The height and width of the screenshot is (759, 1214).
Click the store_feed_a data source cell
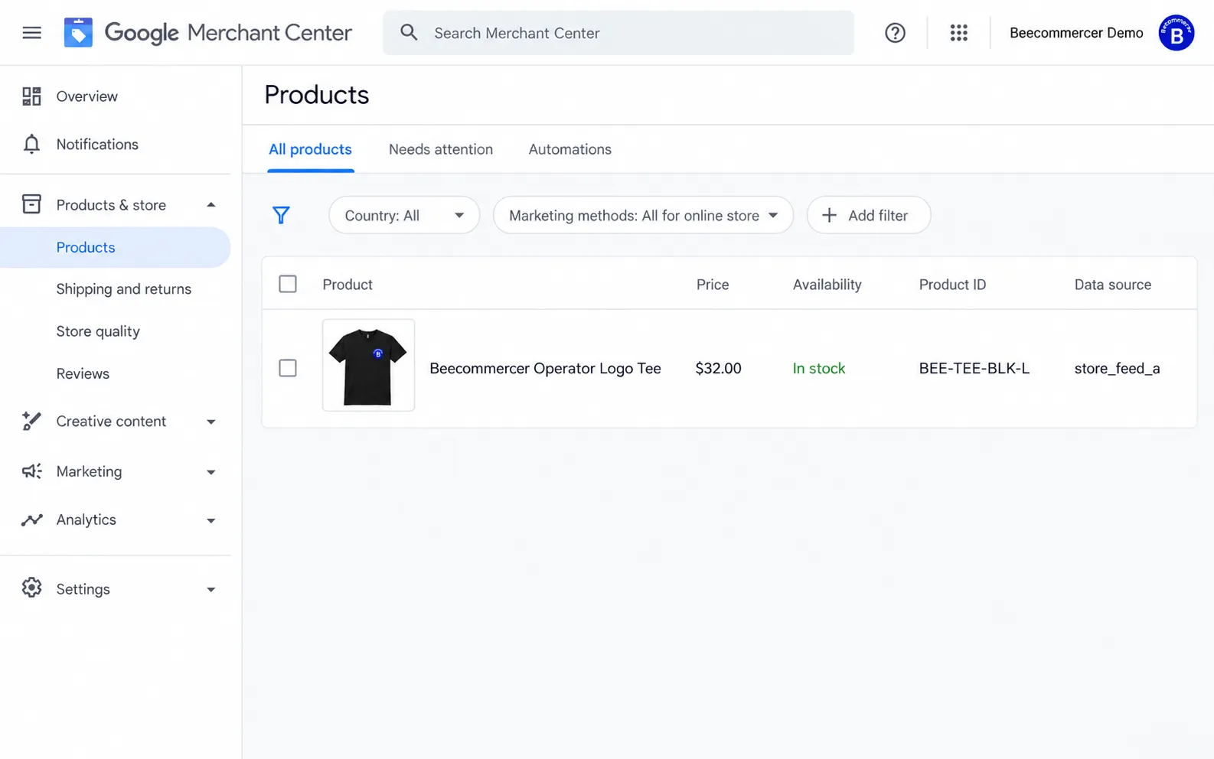pos(1117,368)
